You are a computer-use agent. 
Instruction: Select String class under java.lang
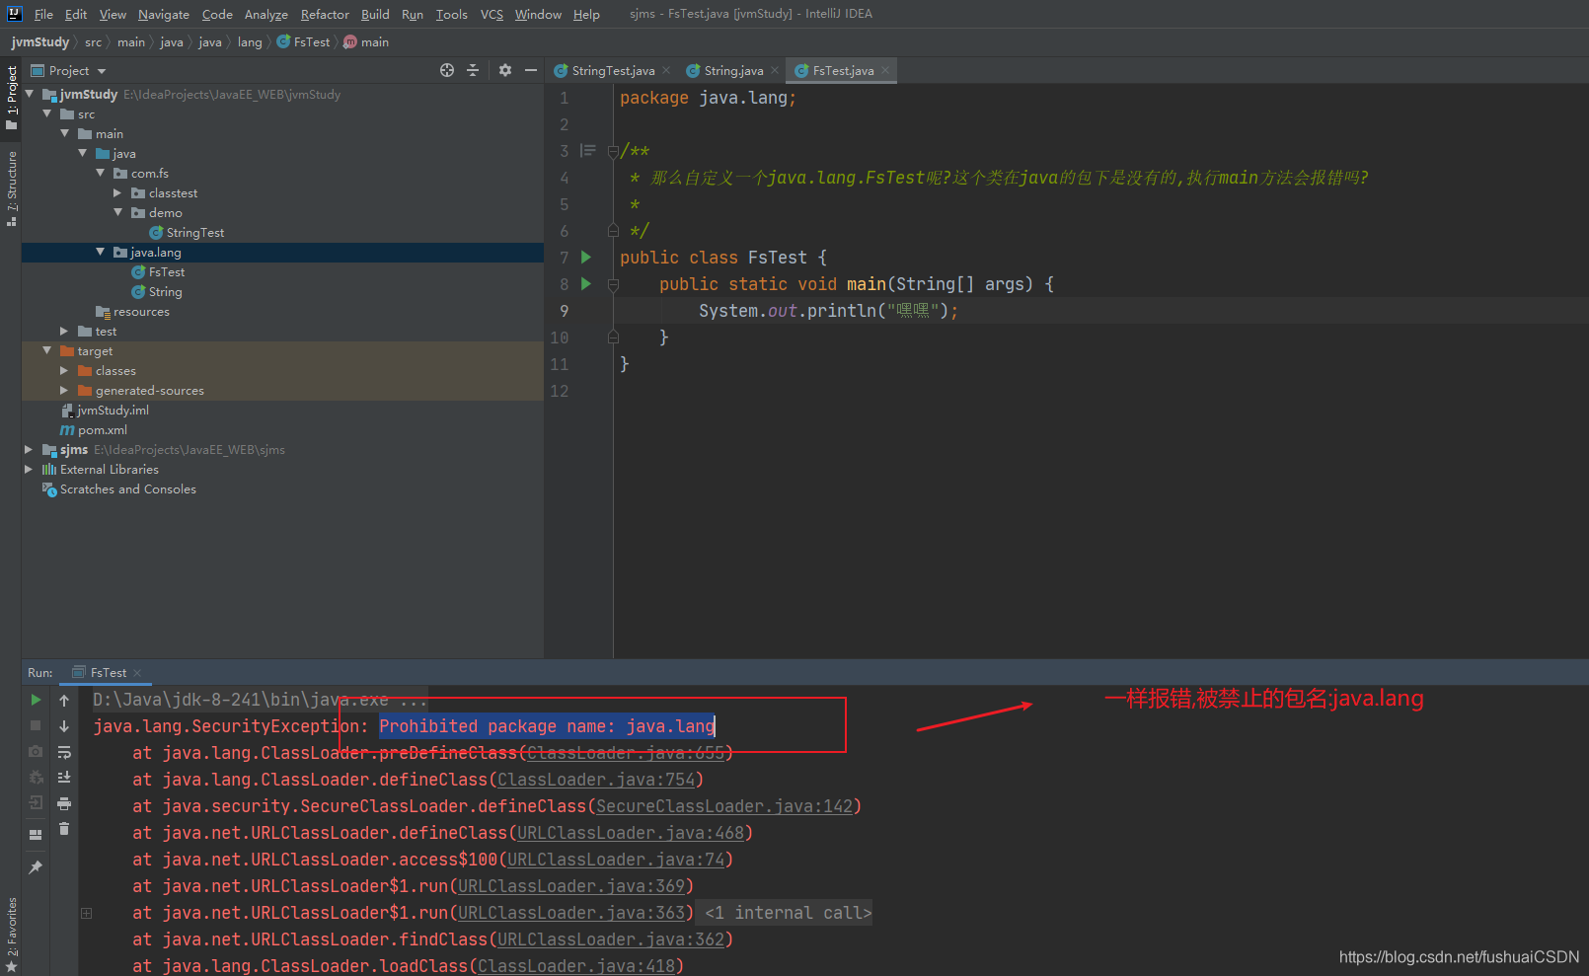165,291
